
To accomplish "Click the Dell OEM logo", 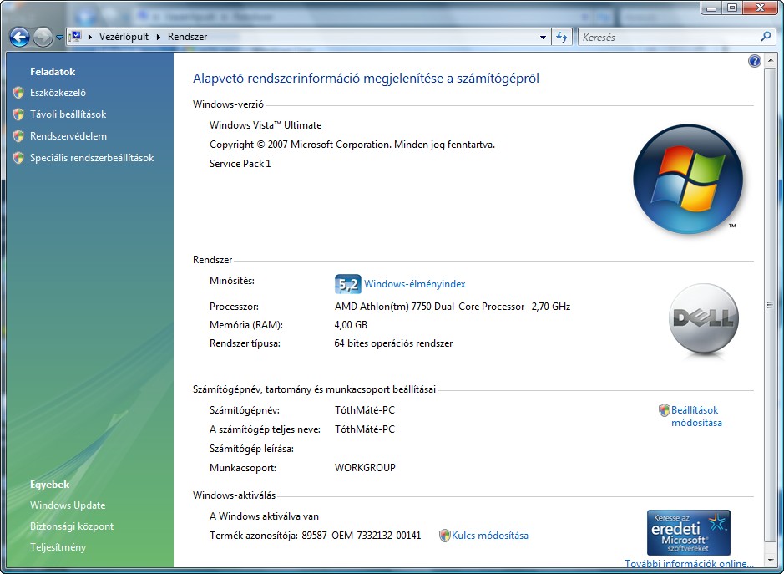I will pos(704,319).
